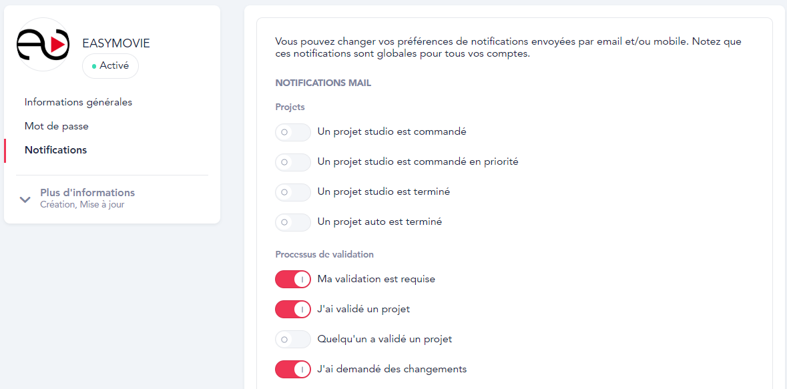Turn off 'J'ai validé un projet' switch
The height and width of the screenshot is (389, 787).
[293, 310]
